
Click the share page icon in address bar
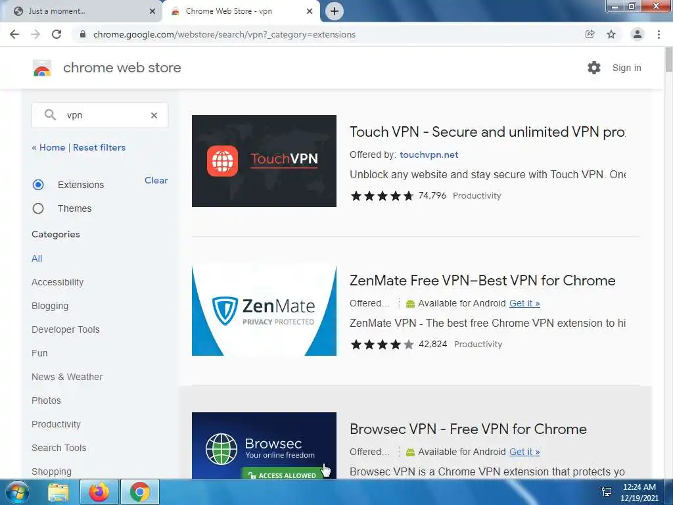590,34
